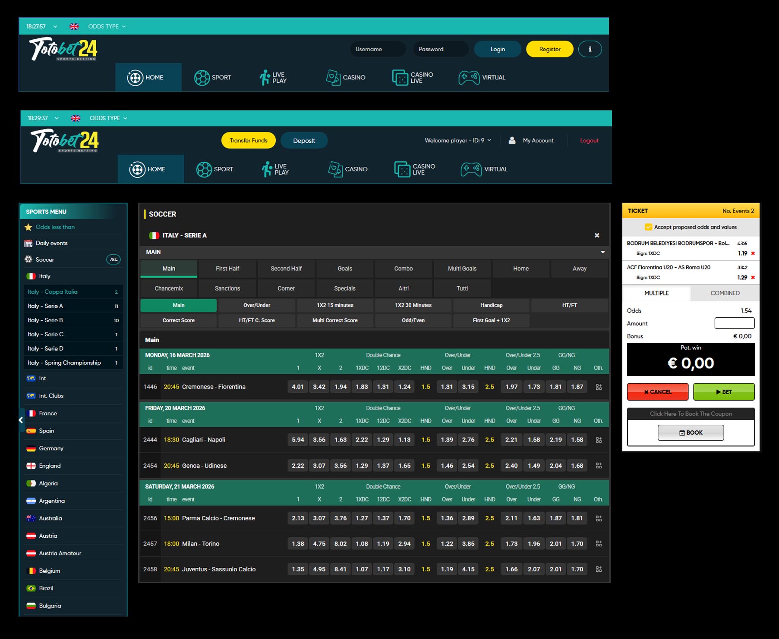Click the star icon for Odds less than

tap(28, 227)
